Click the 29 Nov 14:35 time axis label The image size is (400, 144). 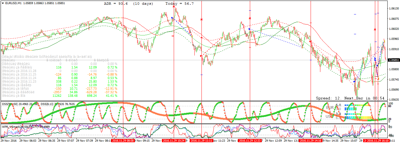tap(330, 141)
